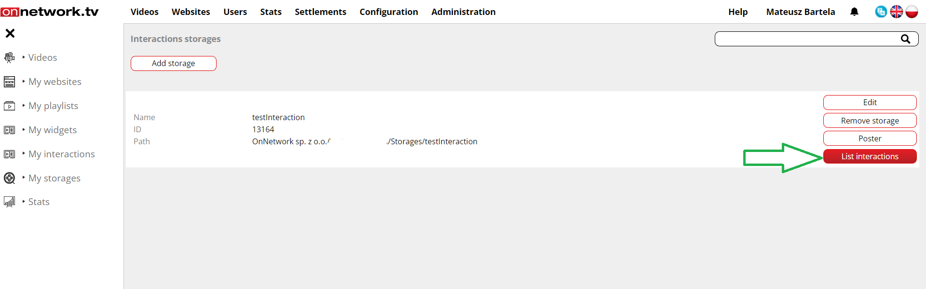The image size is (926, 289).
Task: Close the sidebar with the X icon
Action: pos(10,33)
